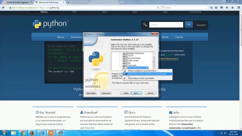Open install-state dropdown for Tcl/Tk
The image size is (242, 136).
[124, 56]
